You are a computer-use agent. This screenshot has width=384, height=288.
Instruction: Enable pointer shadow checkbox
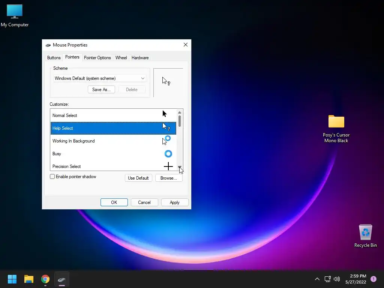pyautogui.click(x=52, y=177)
